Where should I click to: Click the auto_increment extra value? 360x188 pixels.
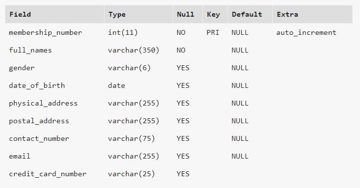[x=306, y=32]
